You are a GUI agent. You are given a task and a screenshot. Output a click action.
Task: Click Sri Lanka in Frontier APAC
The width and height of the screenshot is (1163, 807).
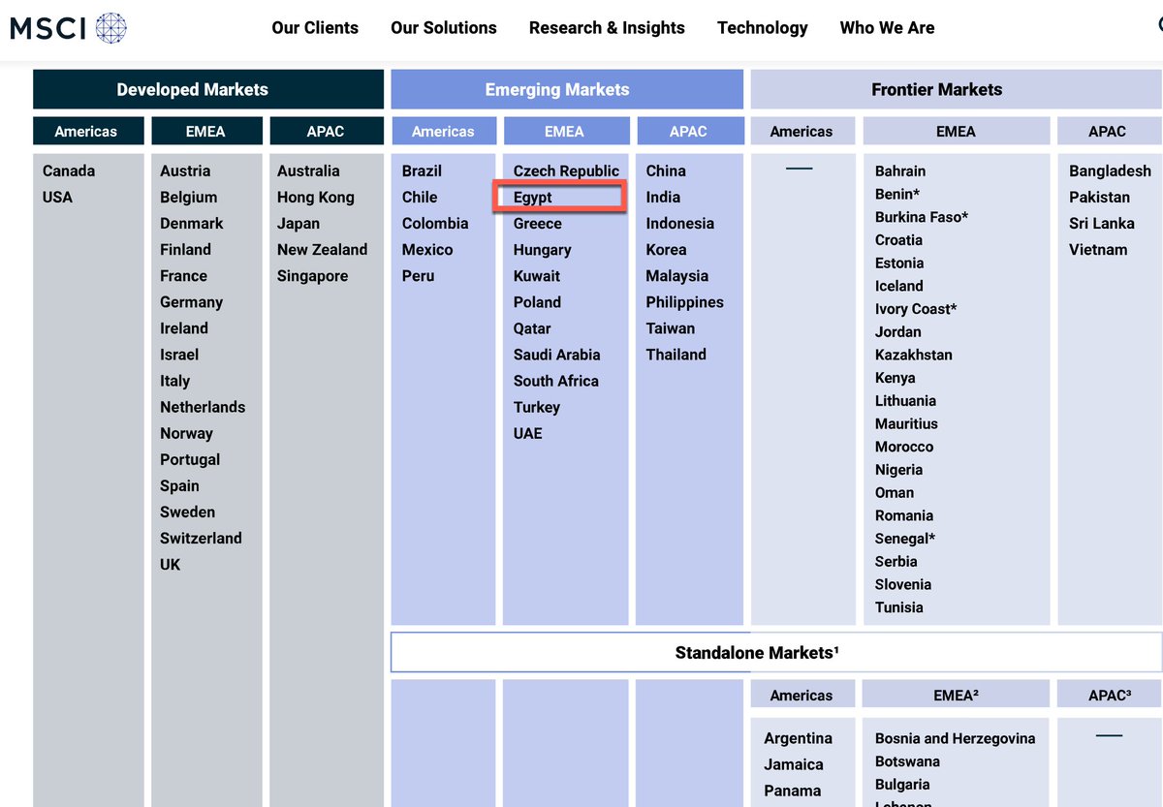(x=1102, y=223)
